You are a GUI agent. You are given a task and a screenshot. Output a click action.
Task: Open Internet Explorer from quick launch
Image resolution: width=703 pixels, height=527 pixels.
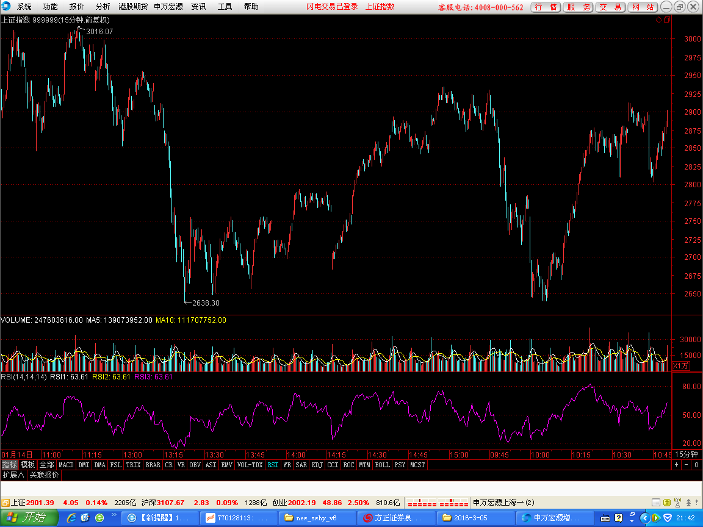[71, 518]
